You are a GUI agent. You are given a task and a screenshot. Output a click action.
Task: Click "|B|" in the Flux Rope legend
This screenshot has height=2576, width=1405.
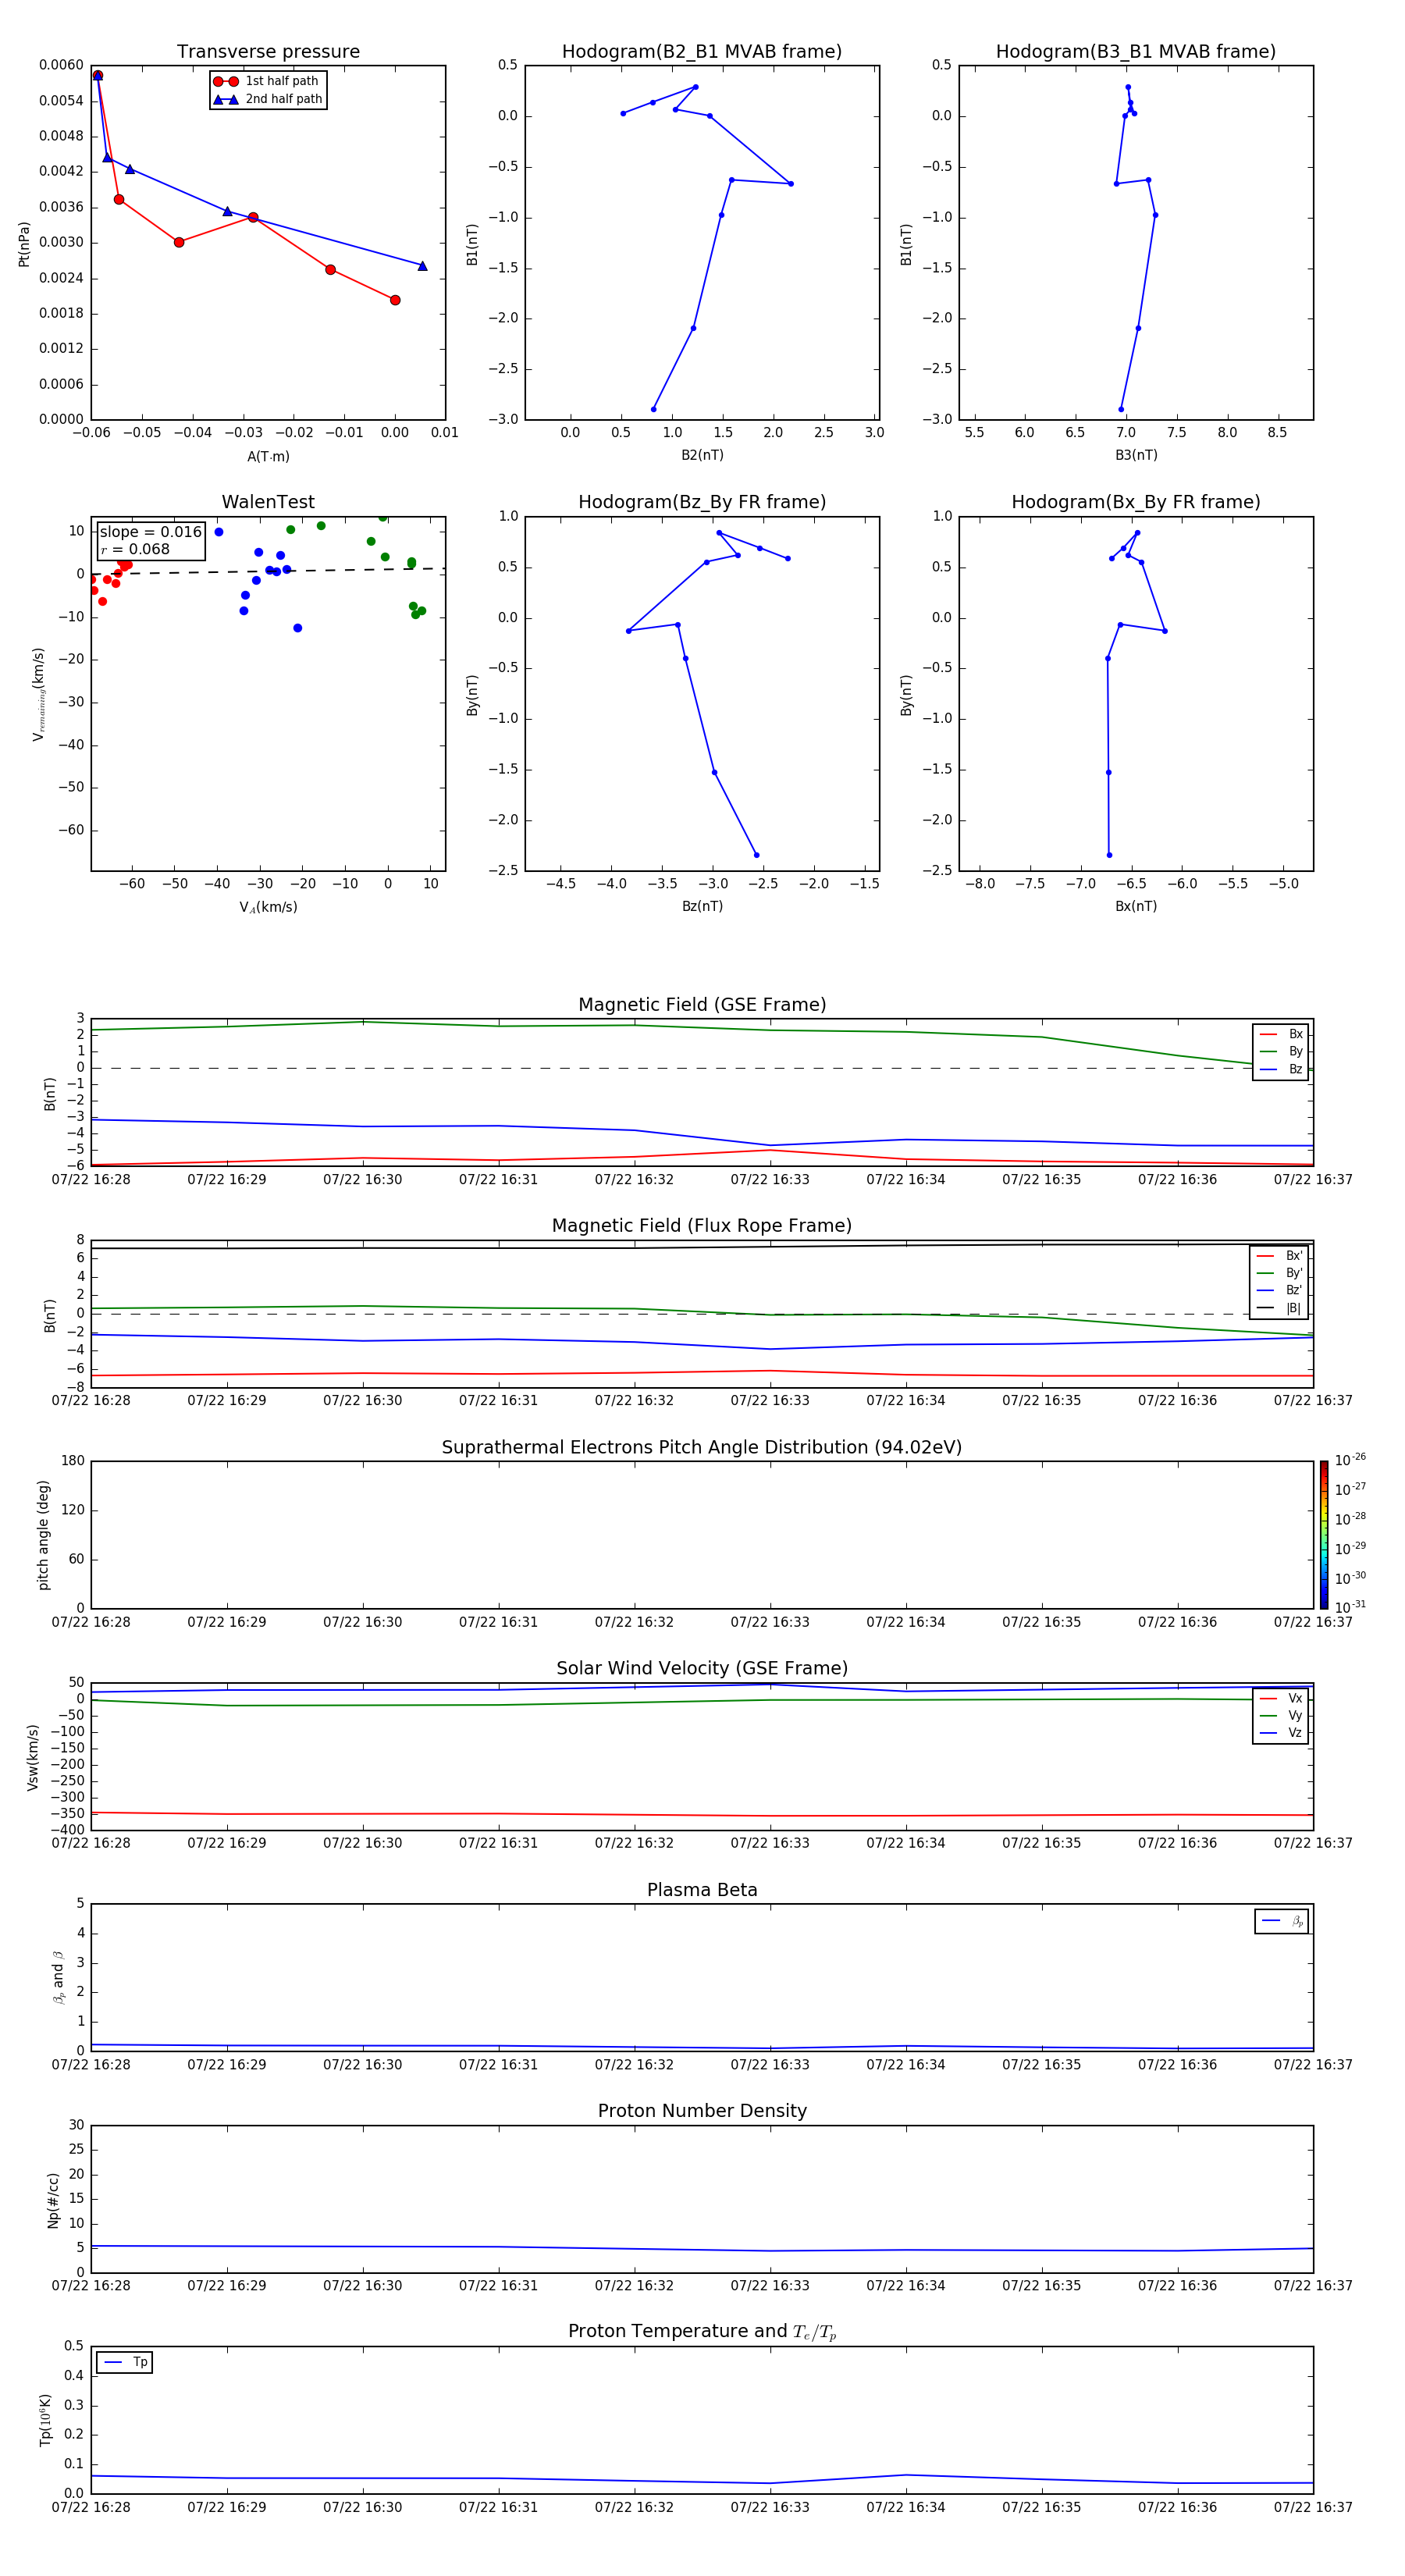[x=1293, y=1308]
